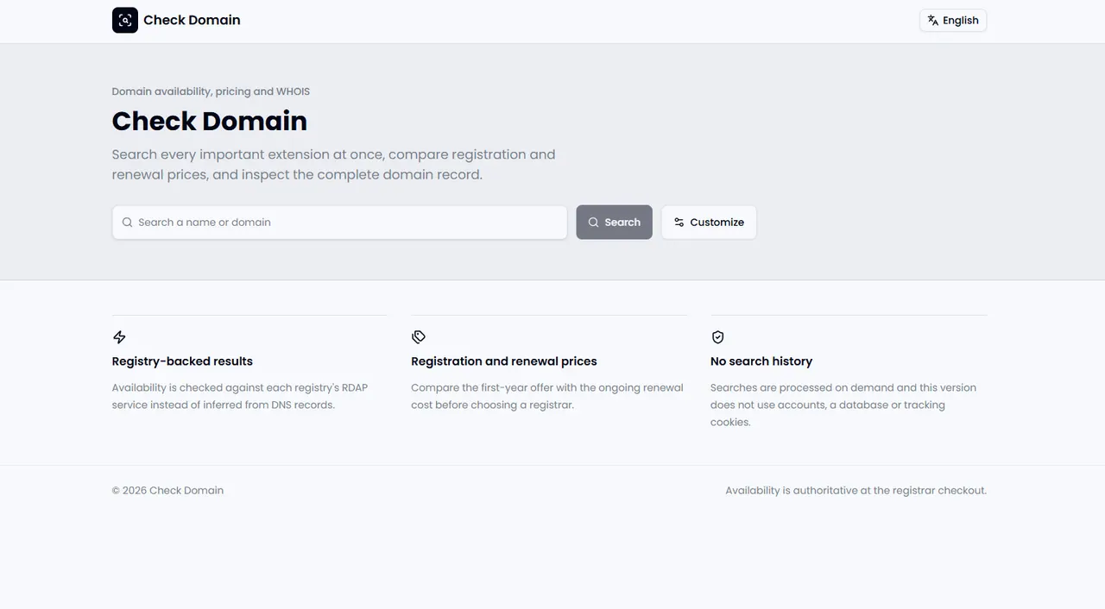Click the Domain availability, pricing and WHOIS tagline
Image resolution: width=1105 pixels, height=609 pixels.
[211, 91]
